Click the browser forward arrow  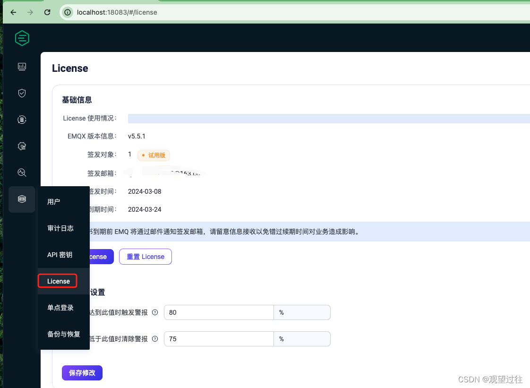[x=30, y=12]
